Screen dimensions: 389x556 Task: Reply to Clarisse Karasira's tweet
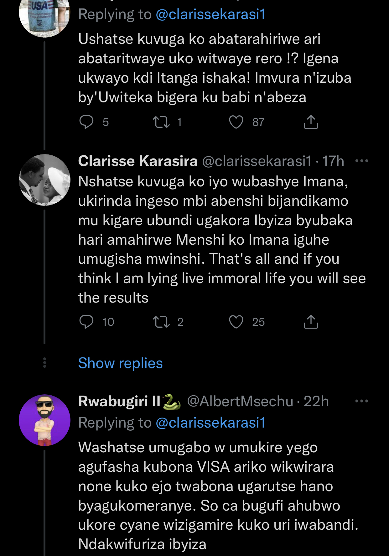click(x=86, y=322)
